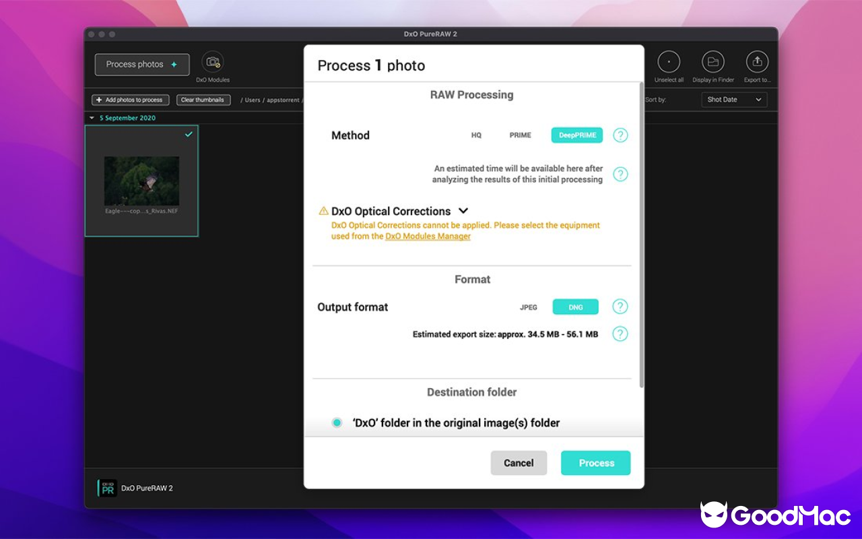862x539 pixels.
Task: Collapse the 5 September 2020 group
Action: click(x=92, y=118)
